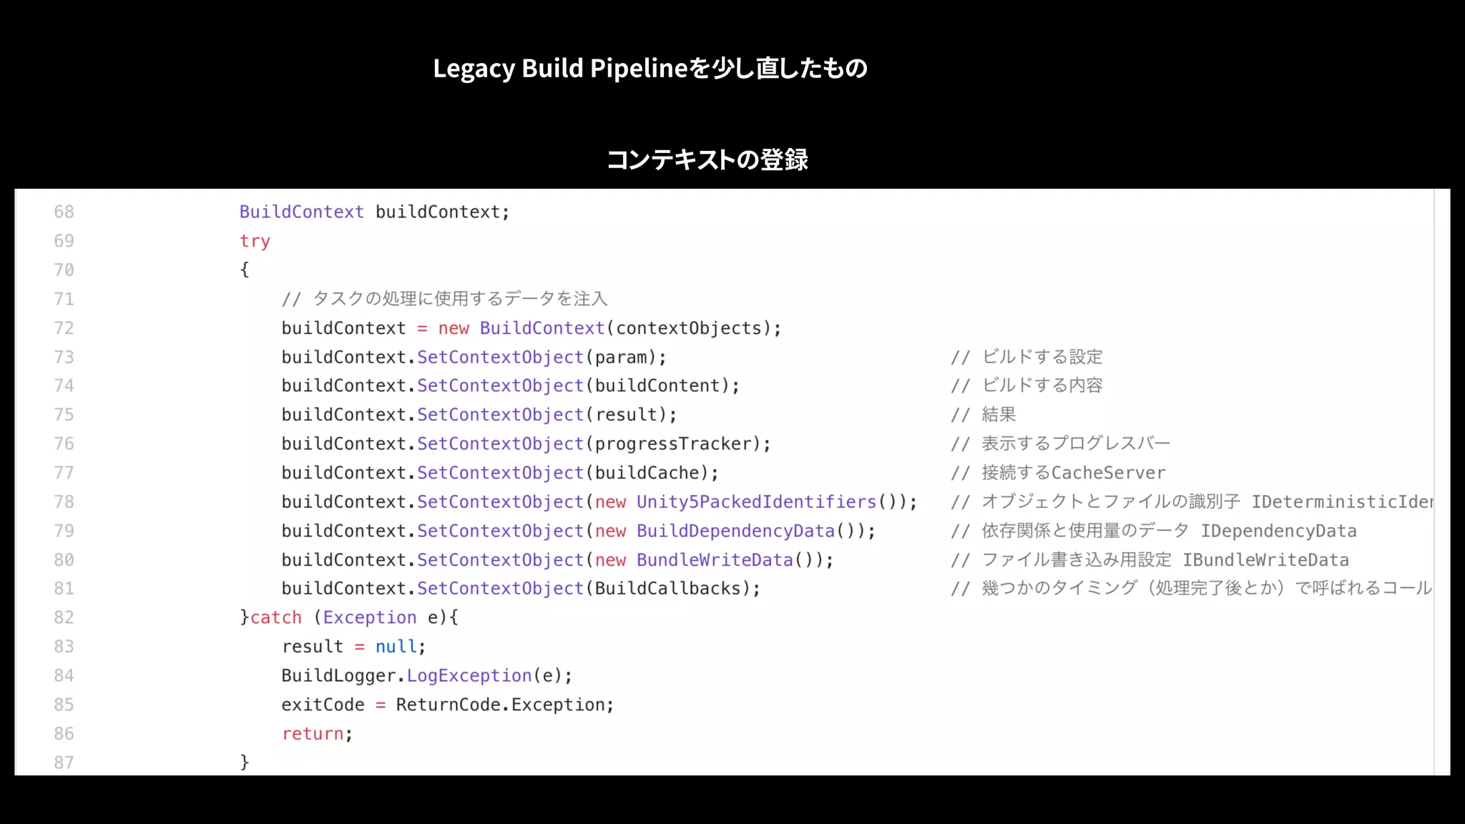
Task: Click 'Exception' type in catch clause
Action: pos(370,617)
